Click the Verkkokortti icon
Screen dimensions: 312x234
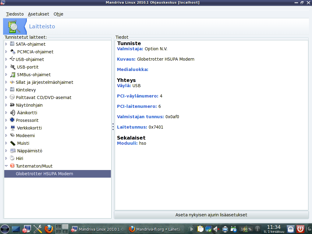(13, 128)
